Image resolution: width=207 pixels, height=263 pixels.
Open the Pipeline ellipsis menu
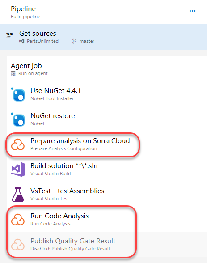coord(192,11)
